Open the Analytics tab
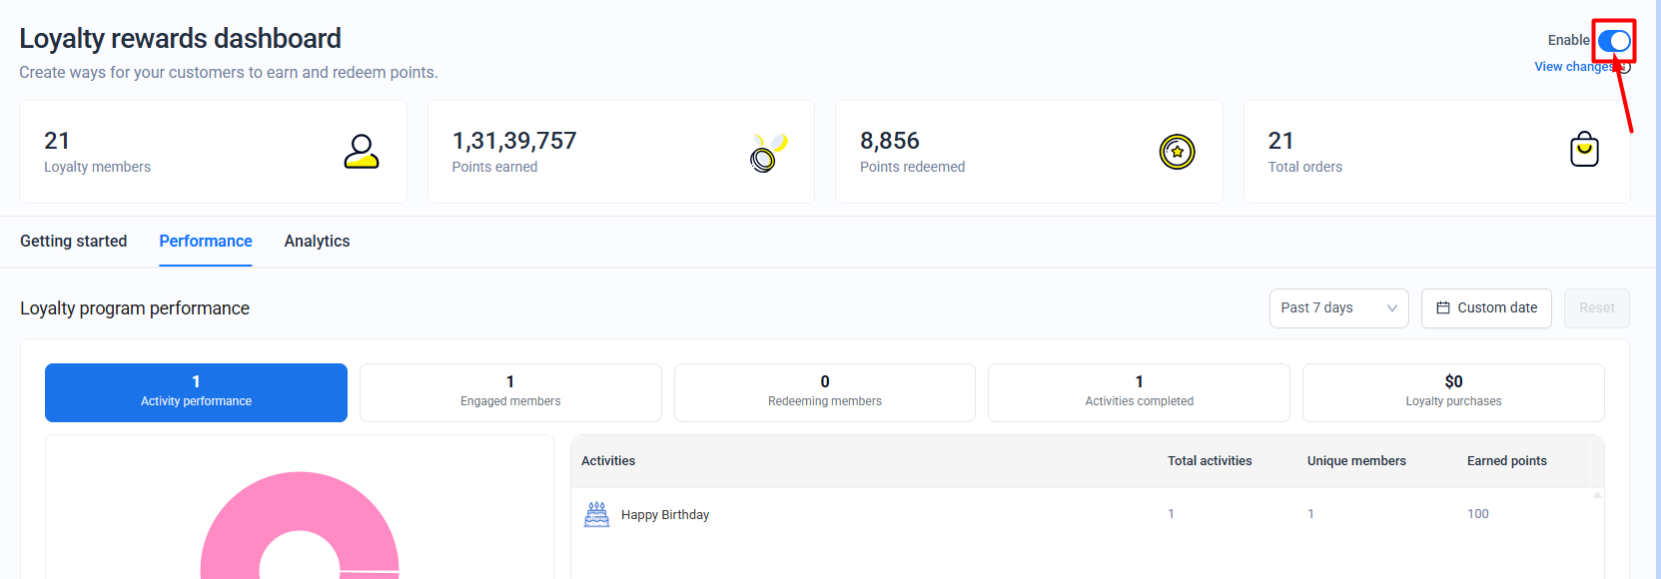This screenshot has height=579, width=1661. click(317, 242)
